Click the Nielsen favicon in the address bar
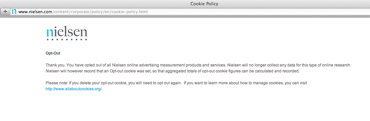370x121 pixels. [14, 11]
